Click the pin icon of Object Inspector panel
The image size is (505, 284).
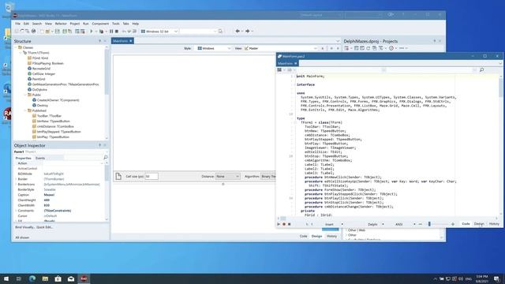pyautogui.click(x=99, y=145)
